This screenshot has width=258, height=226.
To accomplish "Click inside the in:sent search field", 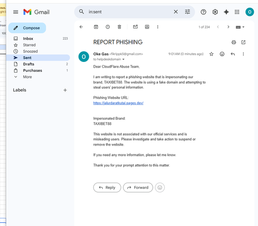I will pyautogui.click(x=129, y=12).
